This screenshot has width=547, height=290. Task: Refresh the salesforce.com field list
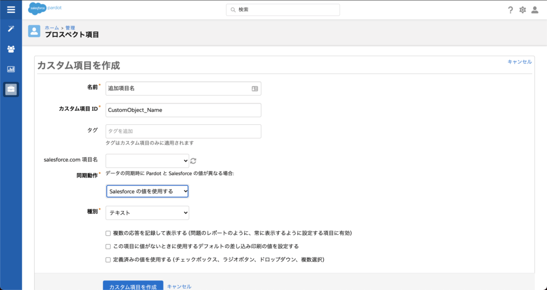coord(193,160)
